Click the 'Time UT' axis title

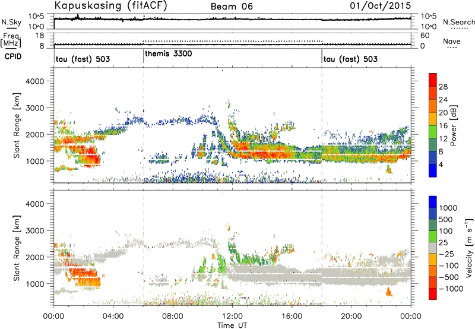pos(232,325)
